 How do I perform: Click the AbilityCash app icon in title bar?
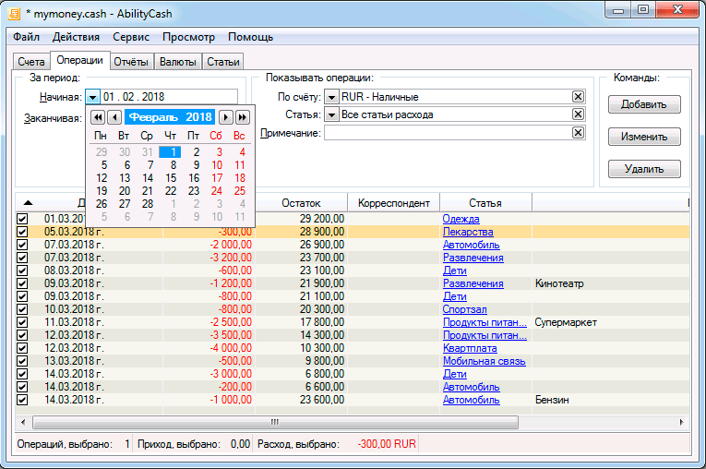coord(15,13)
